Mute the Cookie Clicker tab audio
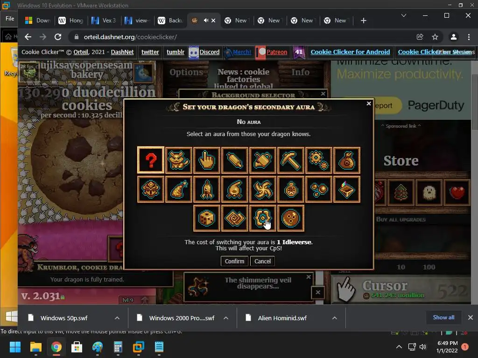The image size is (478, 358). pyautogui.click(x=206, y=21)
